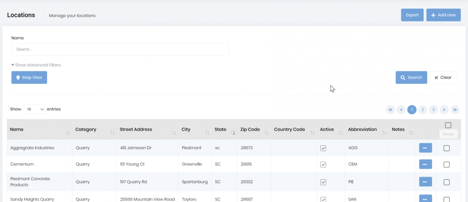
Task: Switch to page 3 of locations
Action: (433, 110)
